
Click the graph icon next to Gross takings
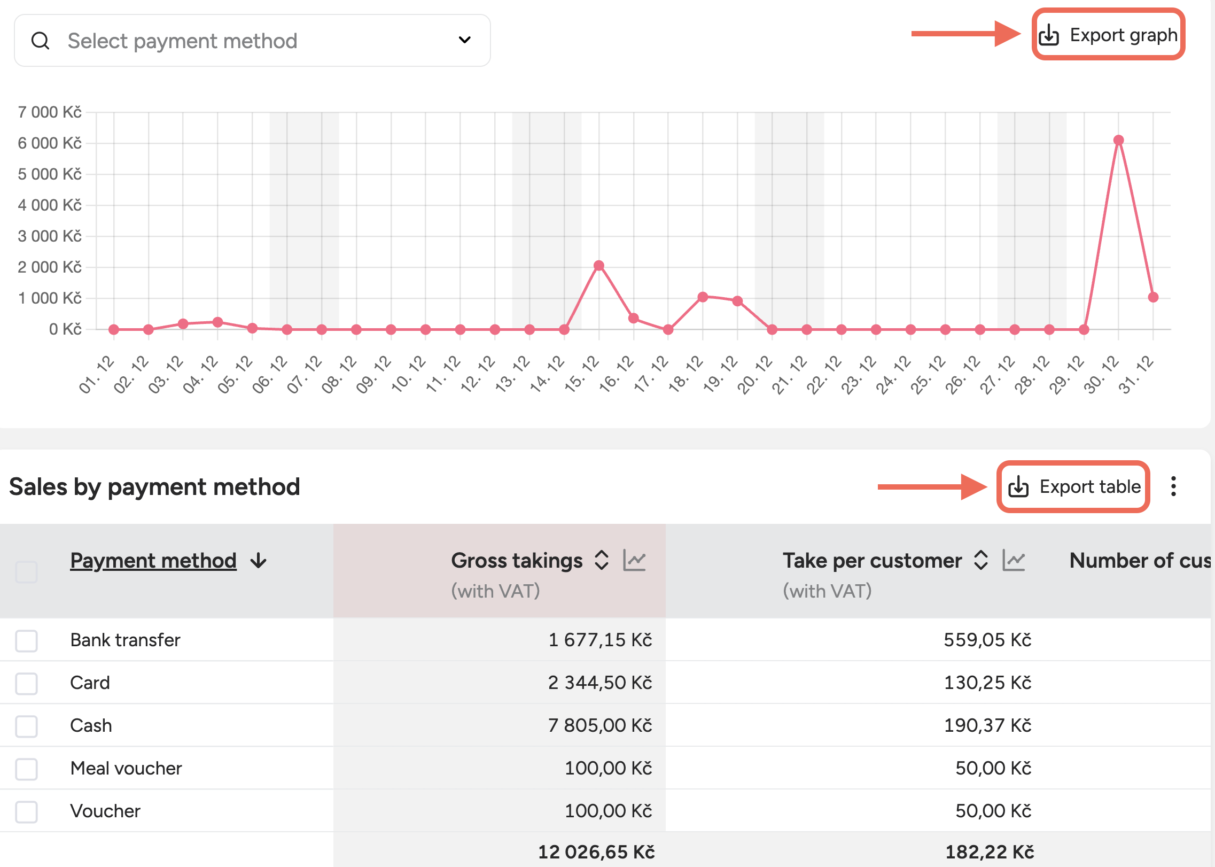click(x=634, y=561)
